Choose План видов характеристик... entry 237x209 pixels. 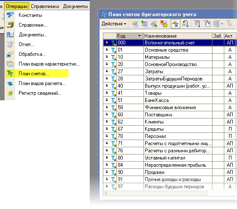pos(50,64)
